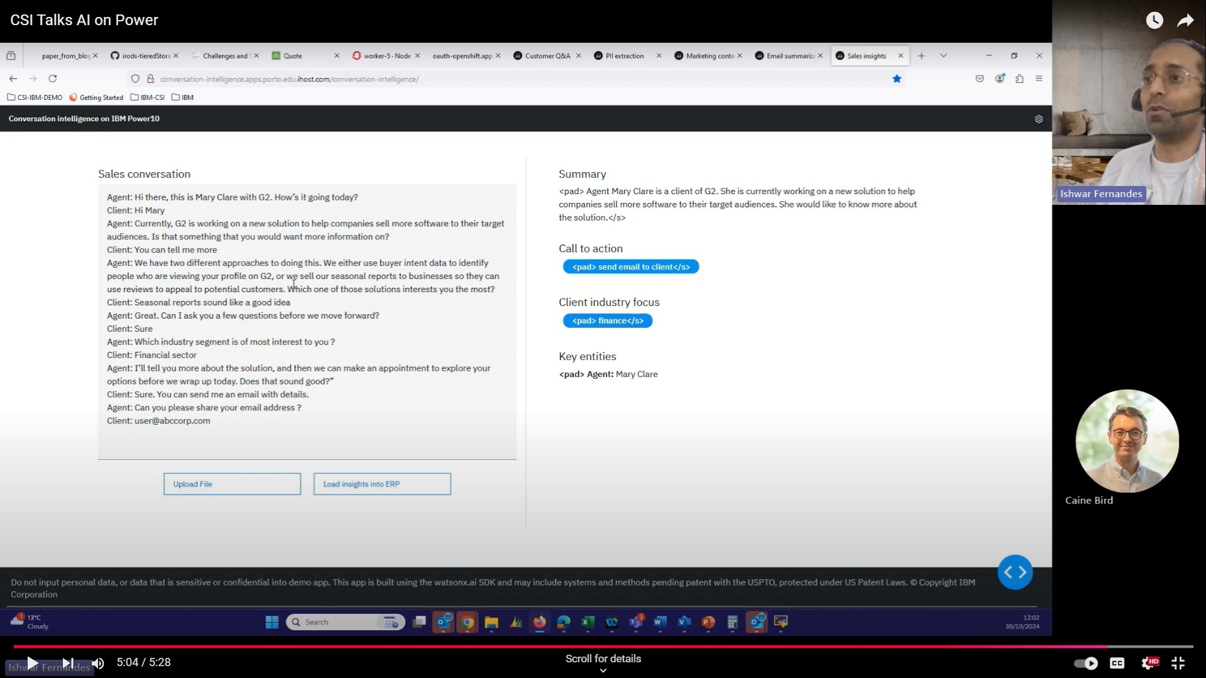Open the CSI-IBM-DEMO bookmark folder
1206x678 pixels.
click(x=35, y=97)
